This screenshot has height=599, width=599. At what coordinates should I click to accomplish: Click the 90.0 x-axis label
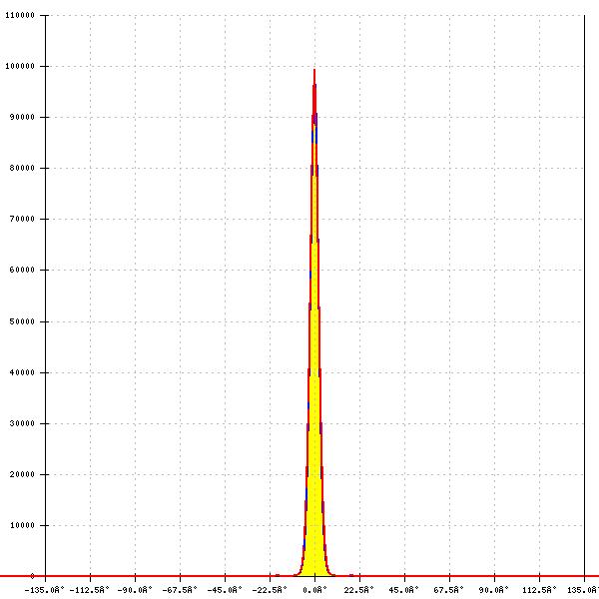point(494,590)
